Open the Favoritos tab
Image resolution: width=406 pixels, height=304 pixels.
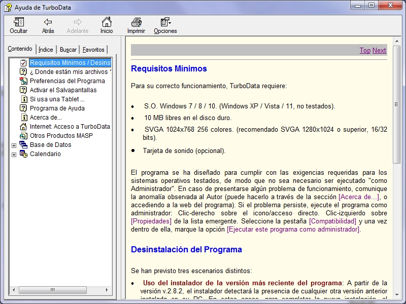pyautogui.click(x=93, y=50)
